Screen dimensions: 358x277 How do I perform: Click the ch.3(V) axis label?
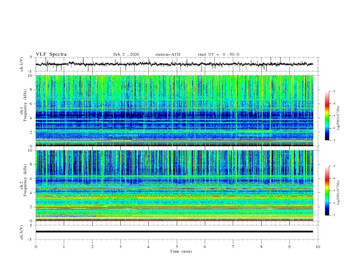pyautogui.click(x=22, y=232)
